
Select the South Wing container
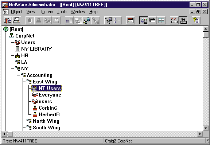[43, 128]
